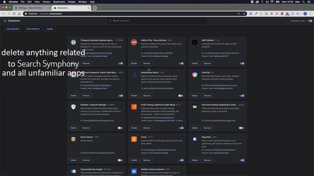Image resolution: width=314 pixels, height=176 pixels.
Task: Go to the home page icon
Action: click(x=19, y=14)
